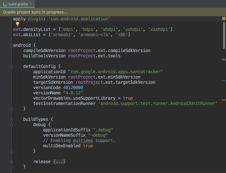
Task: Click the fold end marker closing defaultConfig
Action: [11, 109]
